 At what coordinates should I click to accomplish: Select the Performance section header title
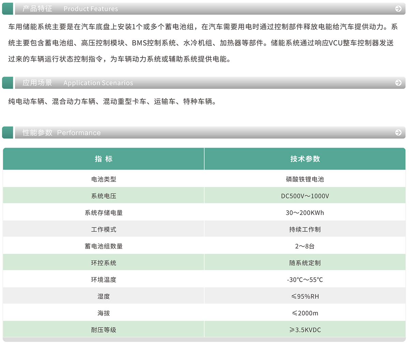click(62, 133)
